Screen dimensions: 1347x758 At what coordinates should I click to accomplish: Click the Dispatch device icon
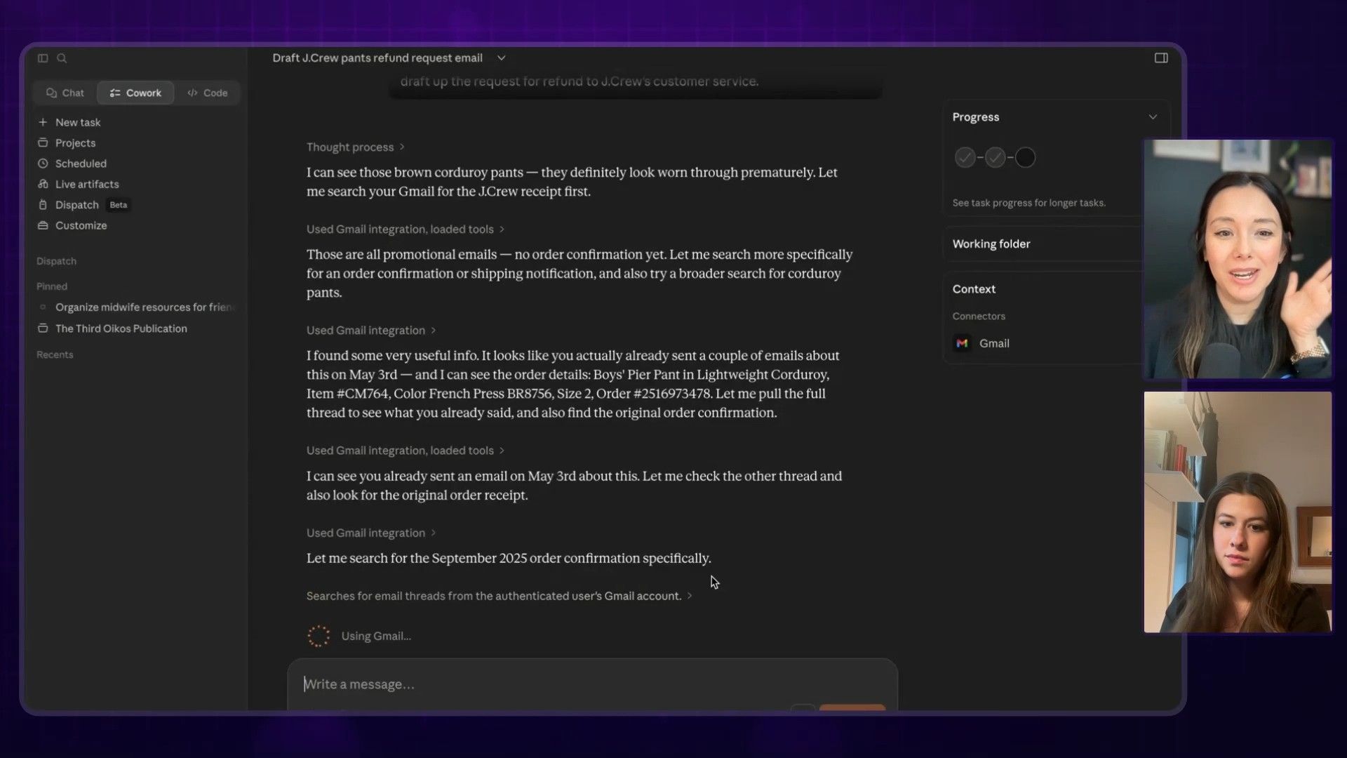(x=43, y=205)
